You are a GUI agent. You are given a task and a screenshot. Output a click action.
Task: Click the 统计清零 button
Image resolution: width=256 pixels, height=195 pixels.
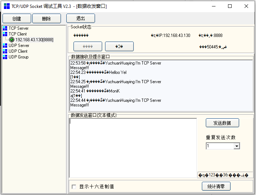pos(216,186)
